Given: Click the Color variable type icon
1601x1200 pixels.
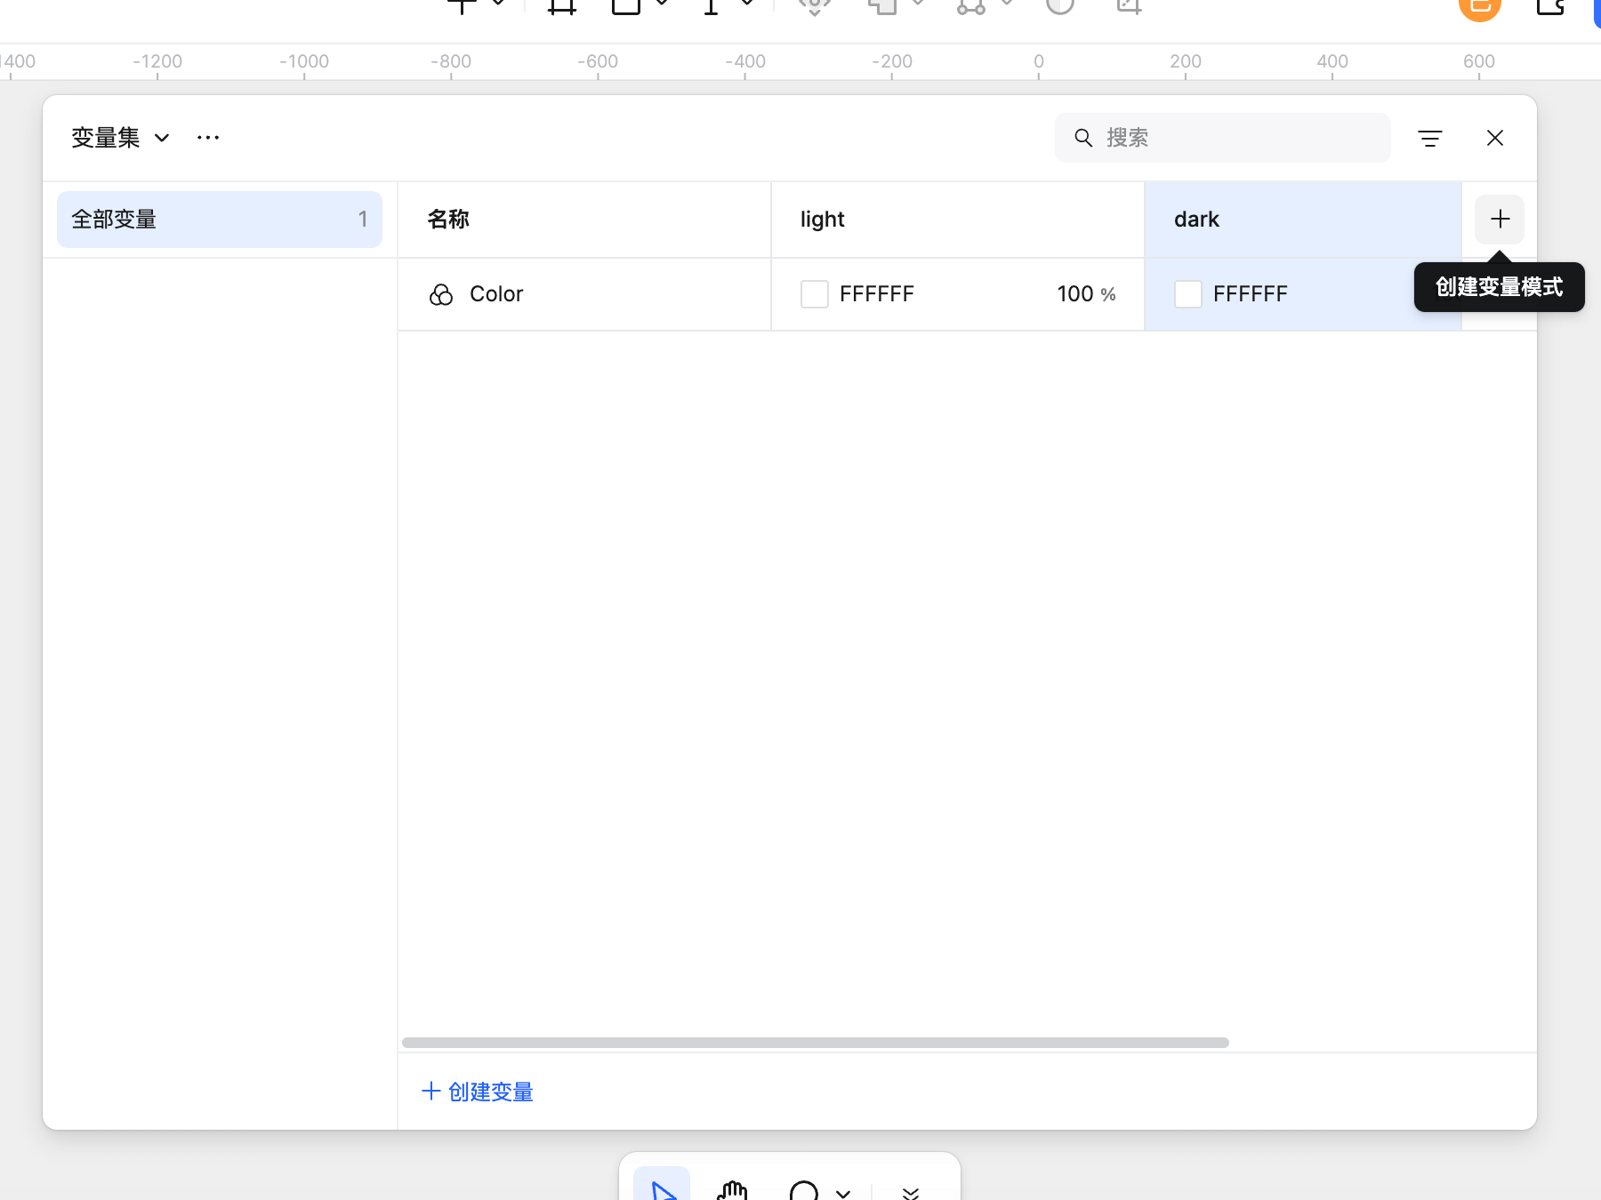Looking at the screenshot, I should pyautogui.click(x=441, y=294).
